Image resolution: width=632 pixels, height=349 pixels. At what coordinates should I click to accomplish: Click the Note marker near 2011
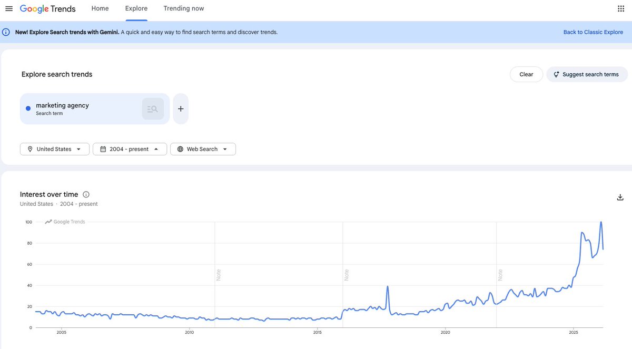pos(218,275)
